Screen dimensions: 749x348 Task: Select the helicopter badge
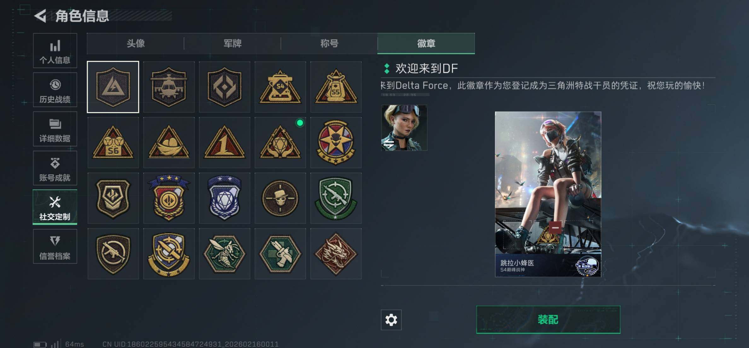tap(169, 87)
